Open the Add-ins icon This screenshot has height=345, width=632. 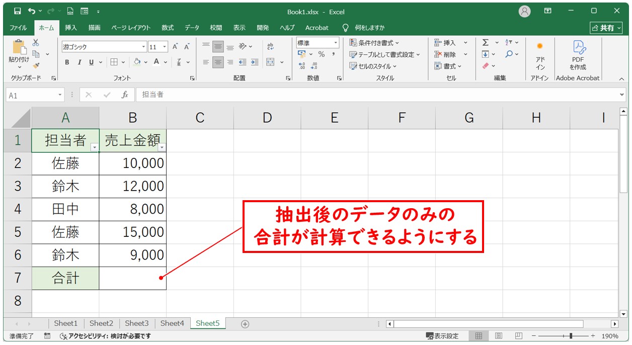[540, 55]
